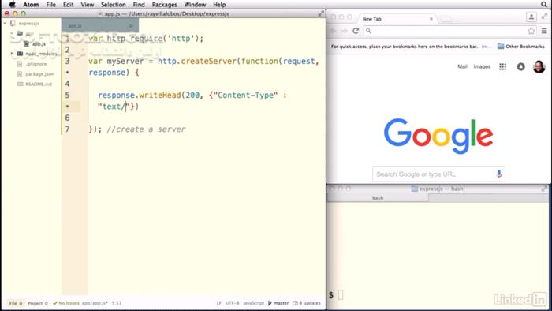Viewport: 552px width, 311px height.
Task: Bookmark this page with the star icon
Action: tap(531, 31)
